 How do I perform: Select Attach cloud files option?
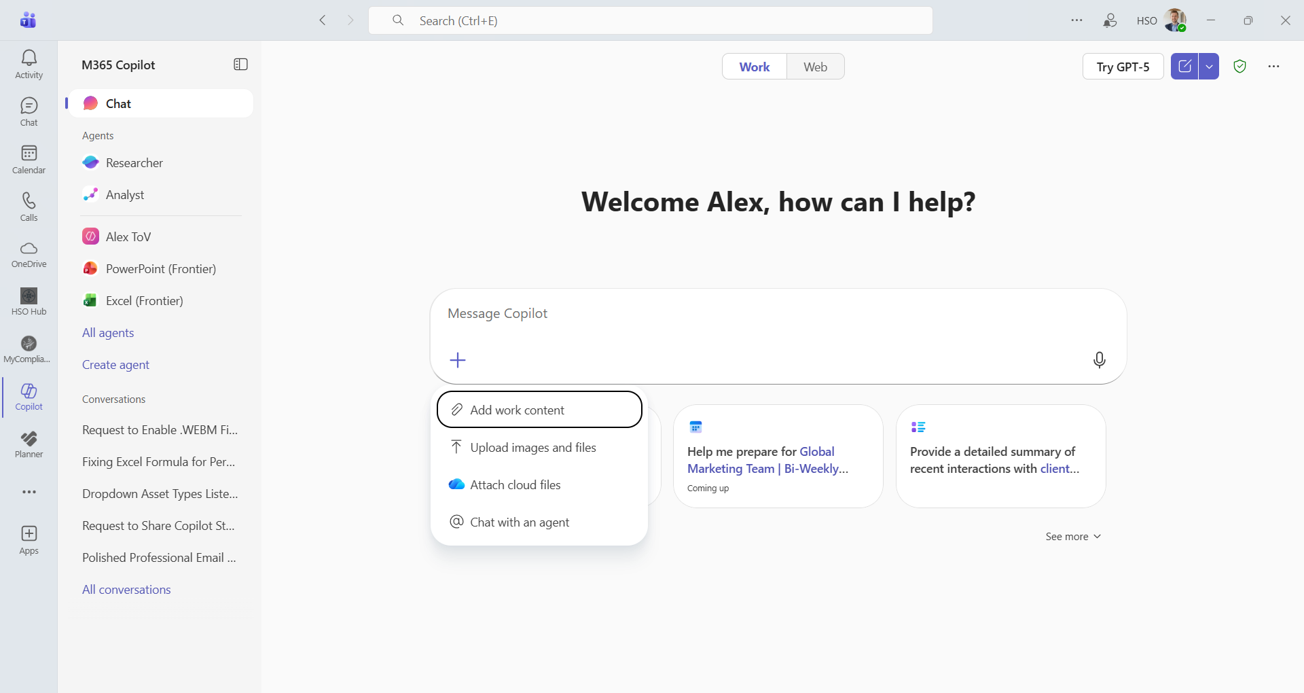pyautogui.click(x=515, y=485)
